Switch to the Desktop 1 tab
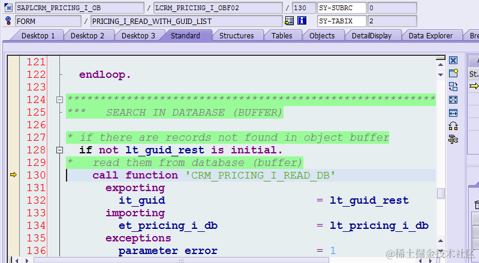This screenshot has width=479, height=263. coord(38,36)
